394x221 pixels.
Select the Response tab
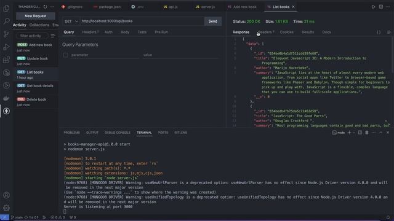pyautogui.click(x=241, y=32)
